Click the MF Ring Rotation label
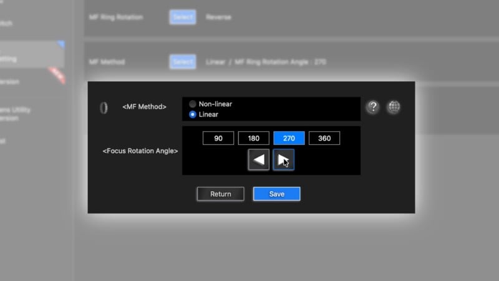This screenshot has height=281, width=499. click(x=116, y=17)
